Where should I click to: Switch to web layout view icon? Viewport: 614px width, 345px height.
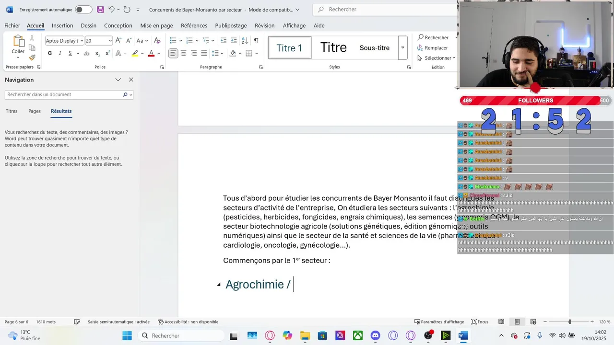533,322
